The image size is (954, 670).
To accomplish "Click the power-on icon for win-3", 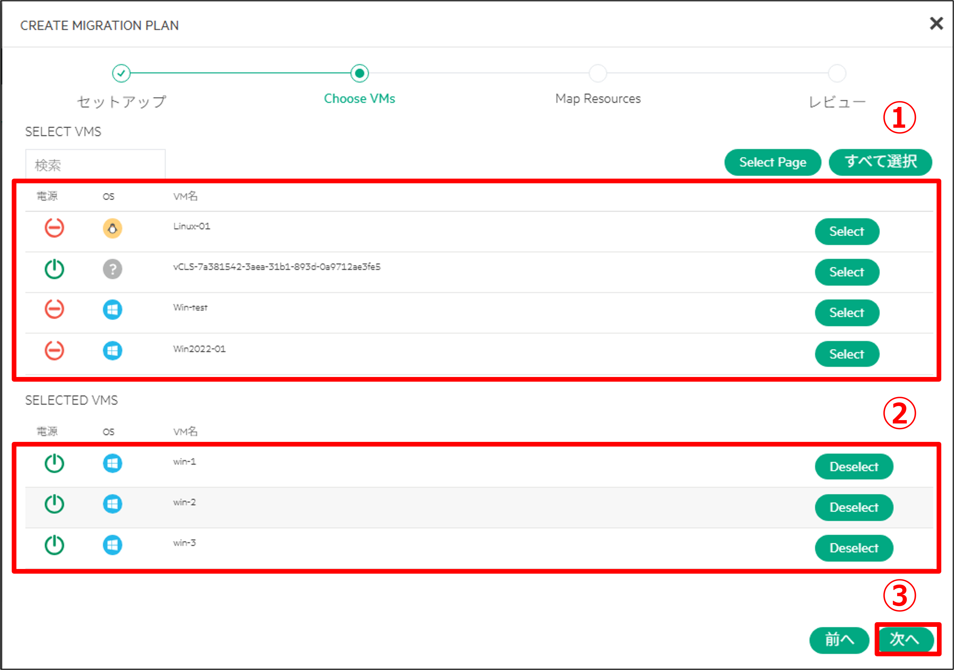I will coord(55,545).
